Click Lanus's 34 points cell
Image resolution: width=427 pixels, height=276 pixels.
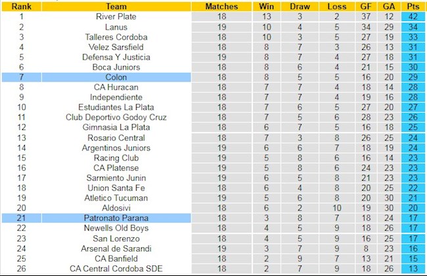pyautogui.click(x=413, y=27)
